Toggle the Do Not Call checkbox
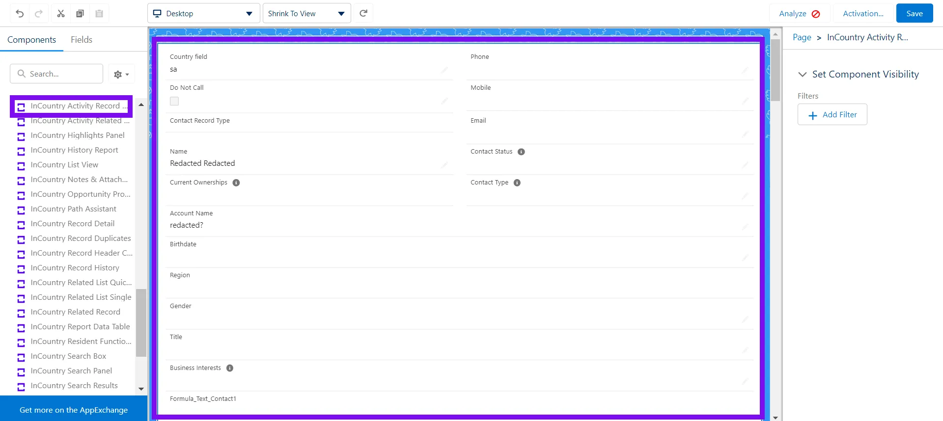Image resolution: width=943 pixels, height=421 pixels. (174, 101)
